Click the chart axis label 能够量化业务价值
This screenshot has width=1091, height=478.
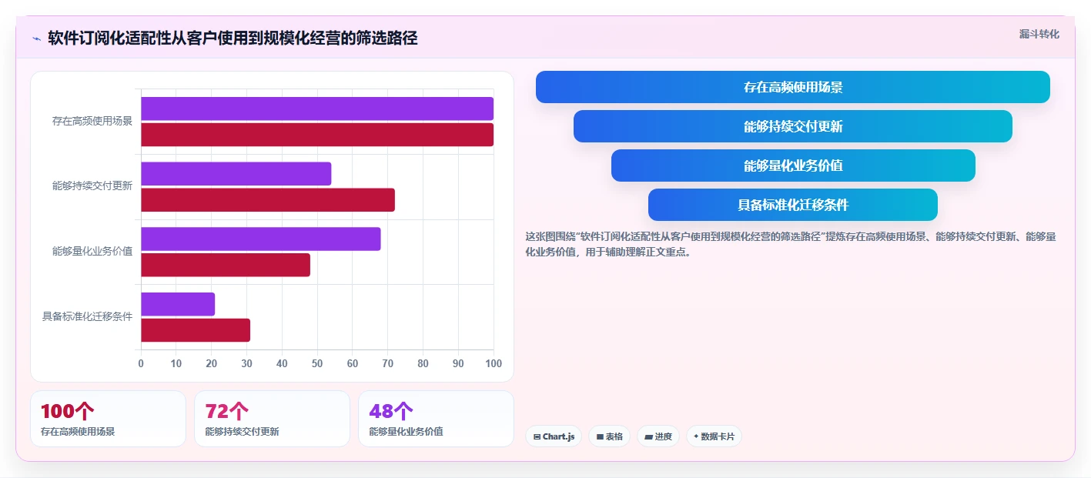click(x=92, y=251)
